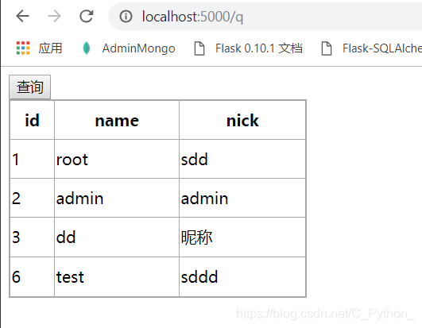Go back with the browser back arrow
The height and width of the screenshot is (328, 422).
[x=22, y=16]
